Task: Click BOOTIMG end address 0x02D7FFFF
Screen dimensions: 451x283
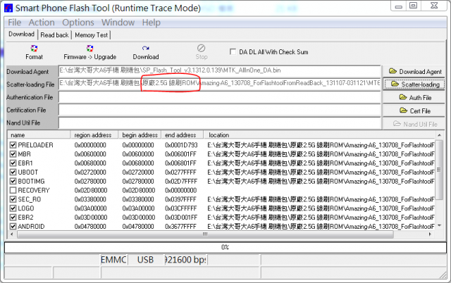Action: [x=181, y=182]
